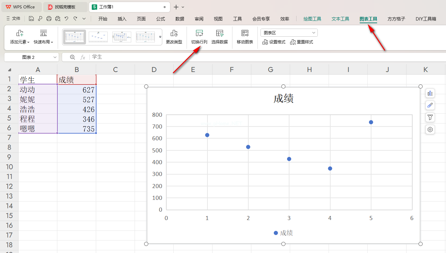Select the 图表工具 tab

[368, 19]
